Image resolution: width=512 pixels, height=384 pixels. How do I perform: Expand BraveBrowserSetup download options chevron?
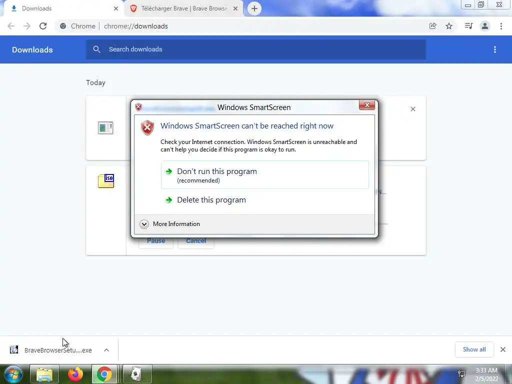coord(106,350)
